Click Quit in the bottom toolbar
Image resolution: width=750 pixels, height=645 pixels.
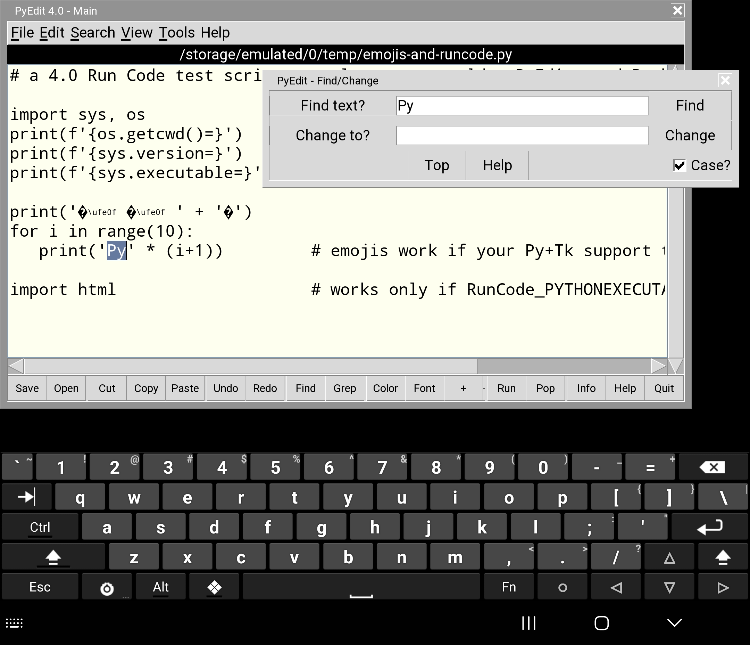point(664,388)
